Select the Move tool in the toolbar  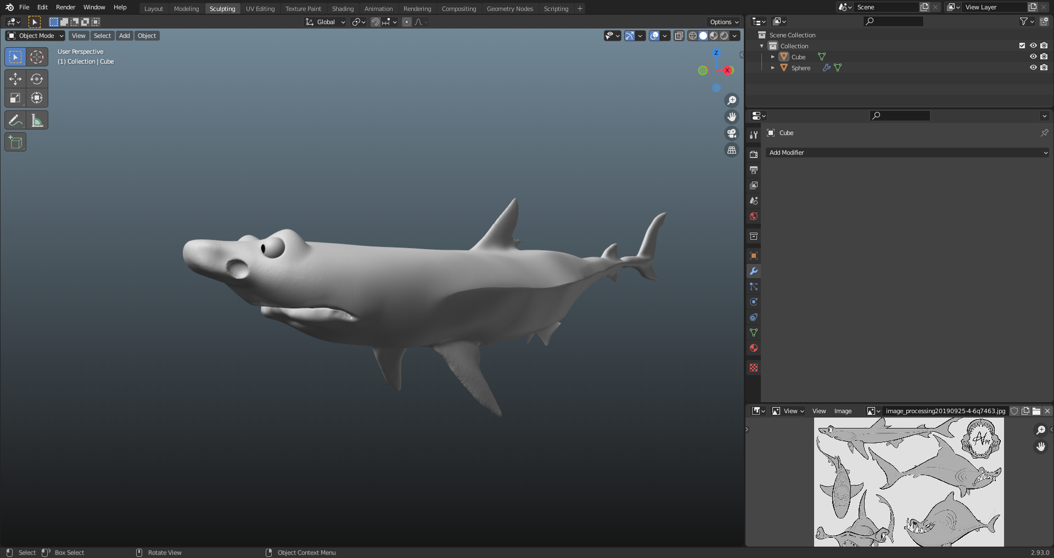click(x=15, y=79)
